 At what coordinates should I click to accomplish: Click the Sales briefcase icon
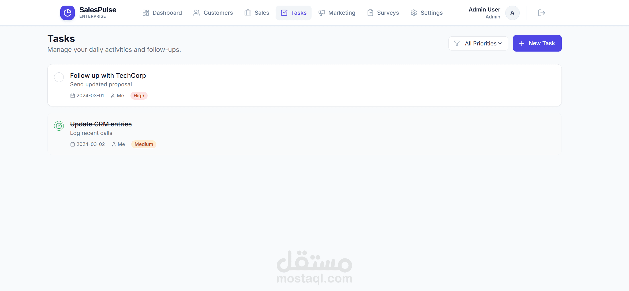[x=248, y=13]
